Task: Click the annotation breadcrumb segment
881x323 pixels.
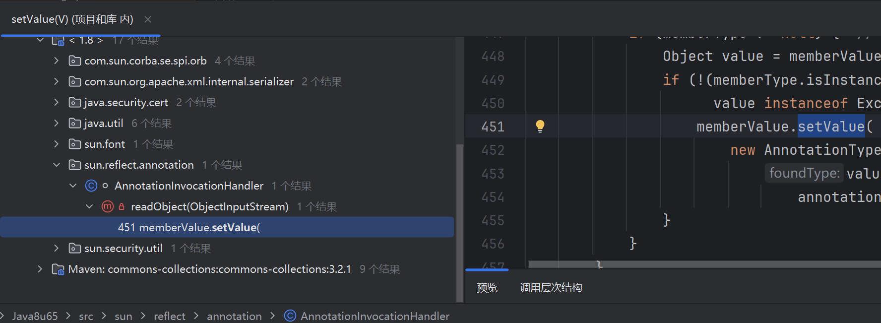Action: pos(234,316)
